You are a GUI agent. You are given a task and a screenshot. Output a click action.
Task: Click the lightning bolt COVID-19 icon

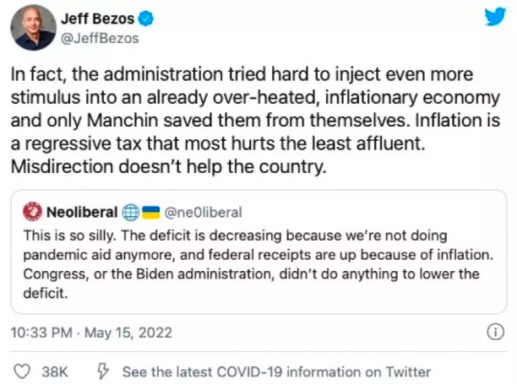[x=103, y=371]
